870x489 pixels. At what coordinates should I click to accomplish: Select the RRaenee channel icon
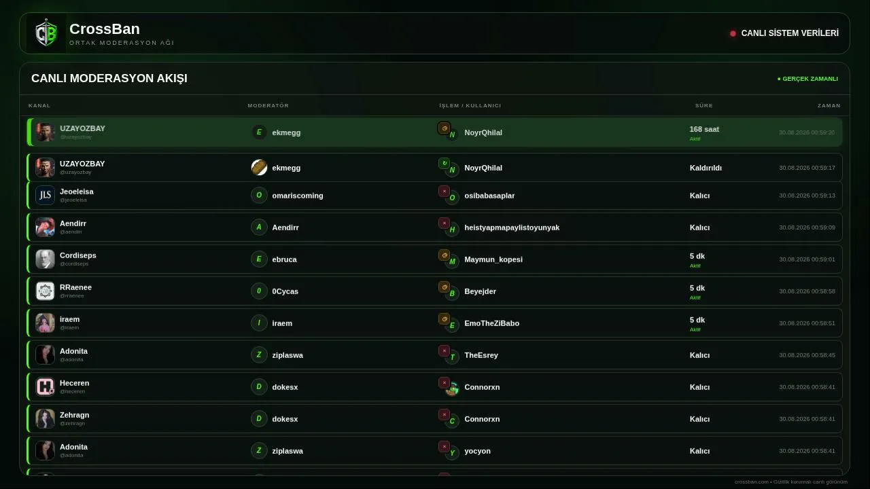[45, 291]
